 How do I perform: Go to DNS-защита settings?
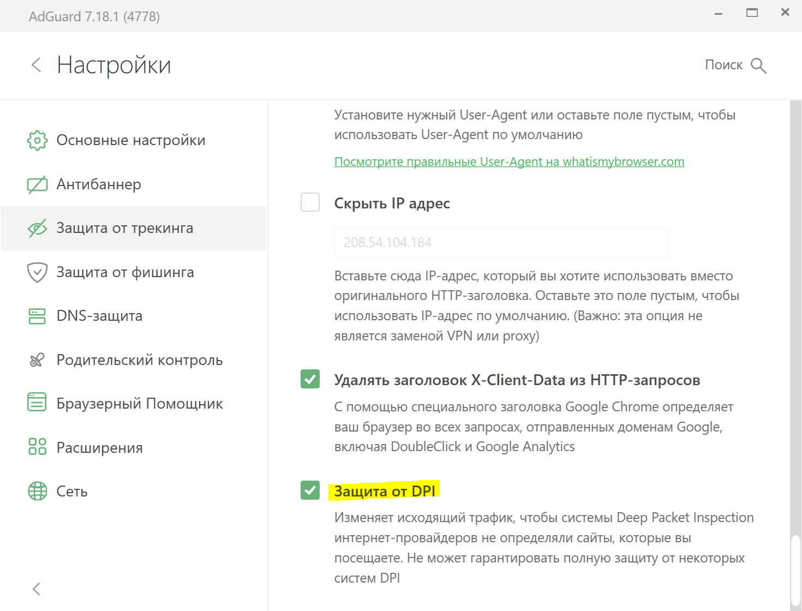pyautogui.click(x=134, y=316)
